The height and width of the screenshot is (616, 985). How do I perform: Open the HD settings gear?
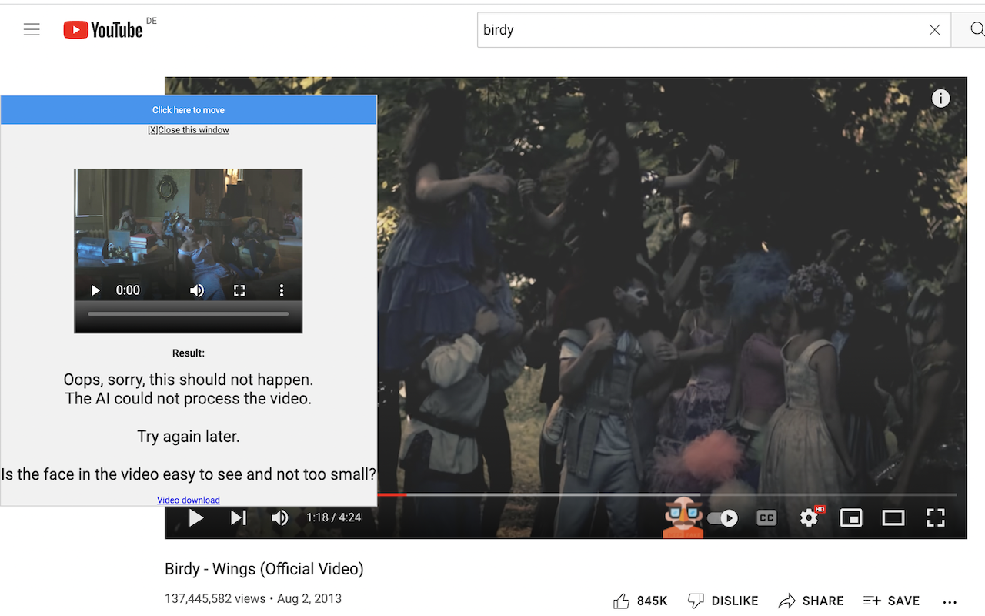[810, 517]
